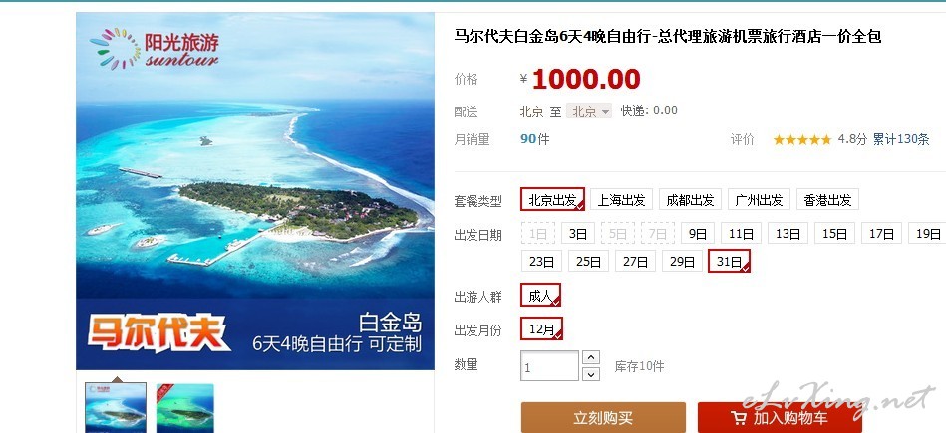This screenshot has height=433, width=946.
Task: Select 成人 traveler group option
Action: point(540,295)
